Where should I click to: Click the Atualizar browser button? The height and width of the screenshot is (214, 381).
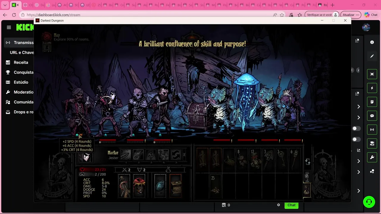351,15
